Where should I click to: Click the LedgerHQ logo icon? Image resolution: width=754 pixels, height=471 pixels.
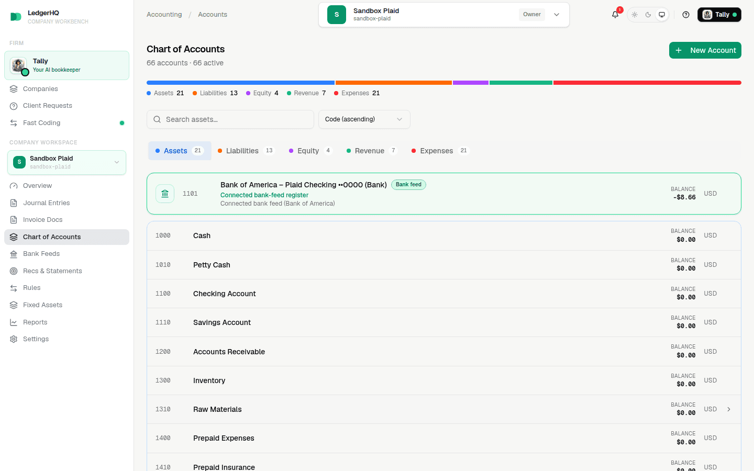tap(16, 17)
